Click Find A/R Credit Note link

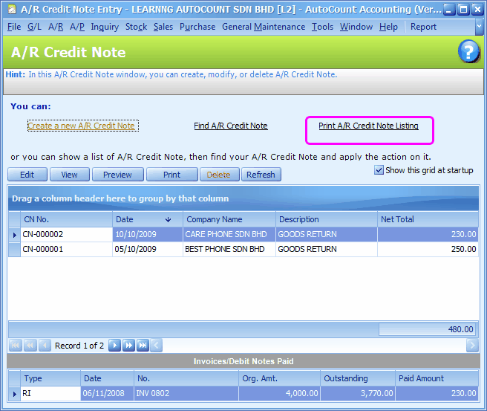(230, 126)
